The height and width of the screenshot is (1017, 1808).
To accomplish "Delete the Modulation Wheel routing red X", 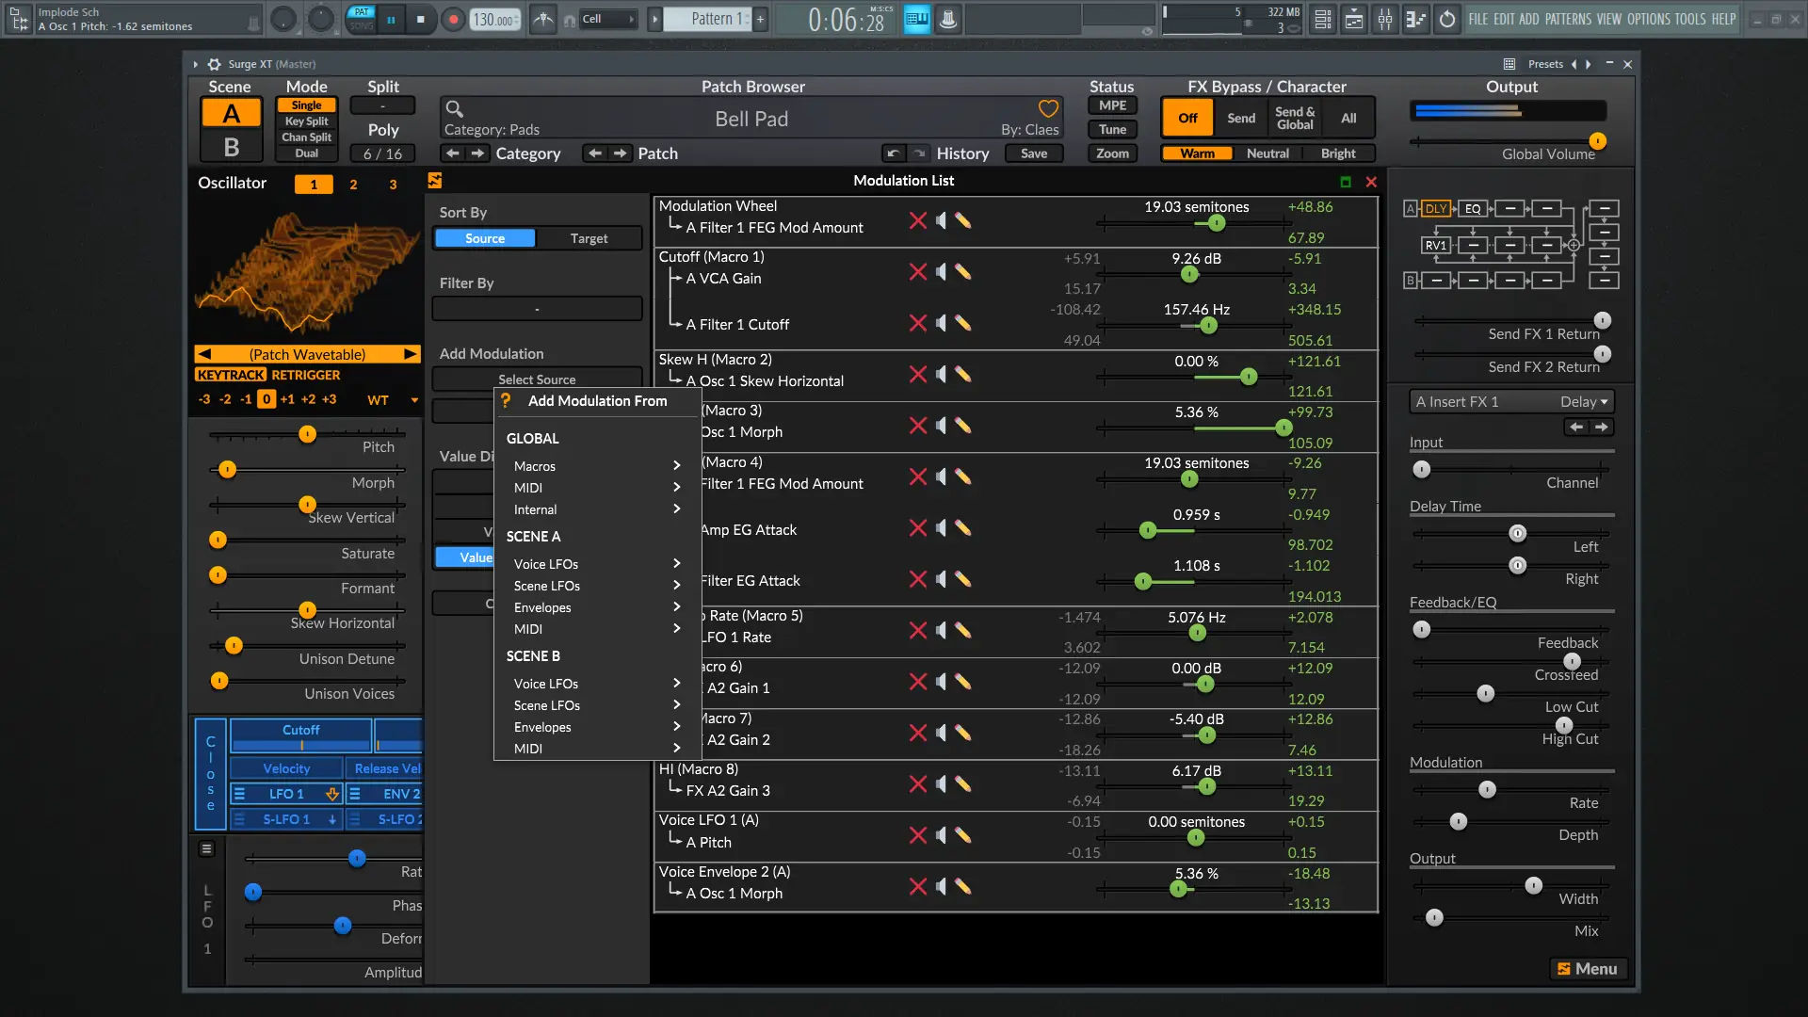I will coord(917,220).
